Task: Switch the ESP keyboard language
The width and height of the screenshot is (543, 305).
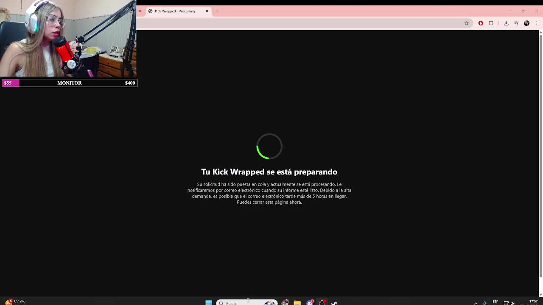Action: coord(495,302)
